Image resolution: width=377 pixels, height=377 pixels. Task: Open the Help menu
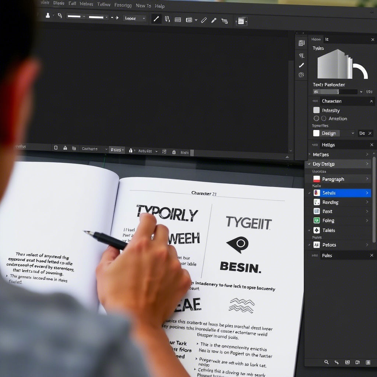coord(160,6)
